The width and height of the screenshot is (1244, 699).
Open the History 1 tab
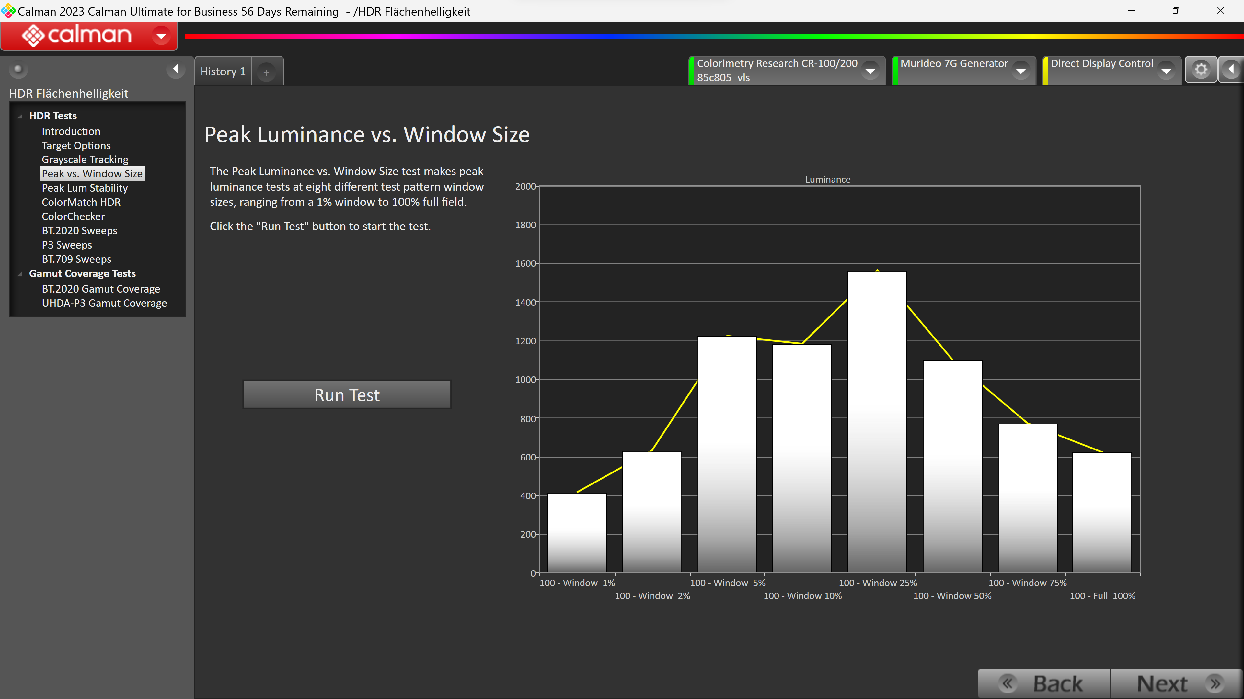[x=223, y=72]
